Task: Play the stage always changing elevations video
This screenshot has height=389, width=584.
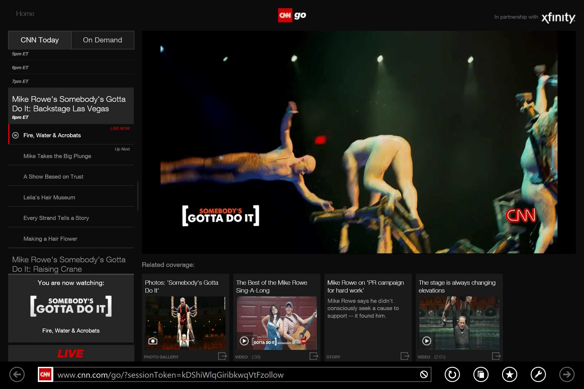Action: (427, 341)
